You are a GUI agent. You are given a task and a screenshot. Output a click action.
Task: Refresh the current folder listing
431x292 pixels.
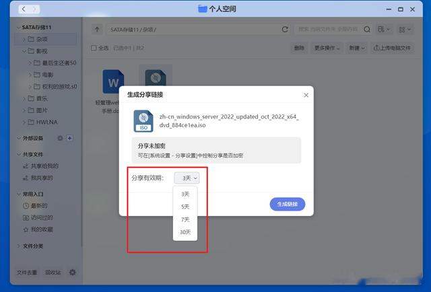pos(285,29)
